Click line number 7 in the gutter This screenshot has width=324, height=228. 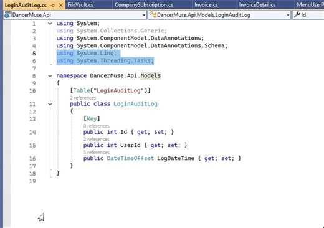pyautogui.click(x=34, y=69)
